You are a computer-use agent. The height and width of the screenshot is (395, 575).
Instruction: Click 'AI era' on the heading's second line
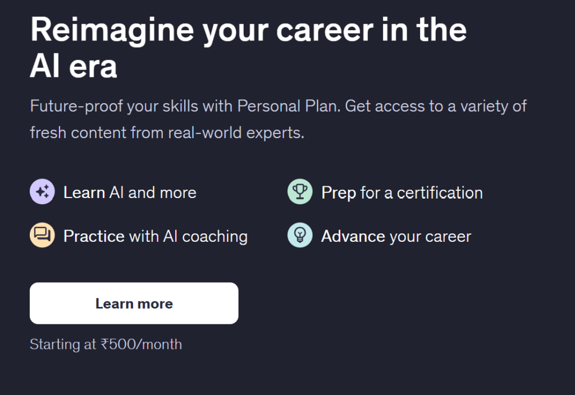point(74,67)
